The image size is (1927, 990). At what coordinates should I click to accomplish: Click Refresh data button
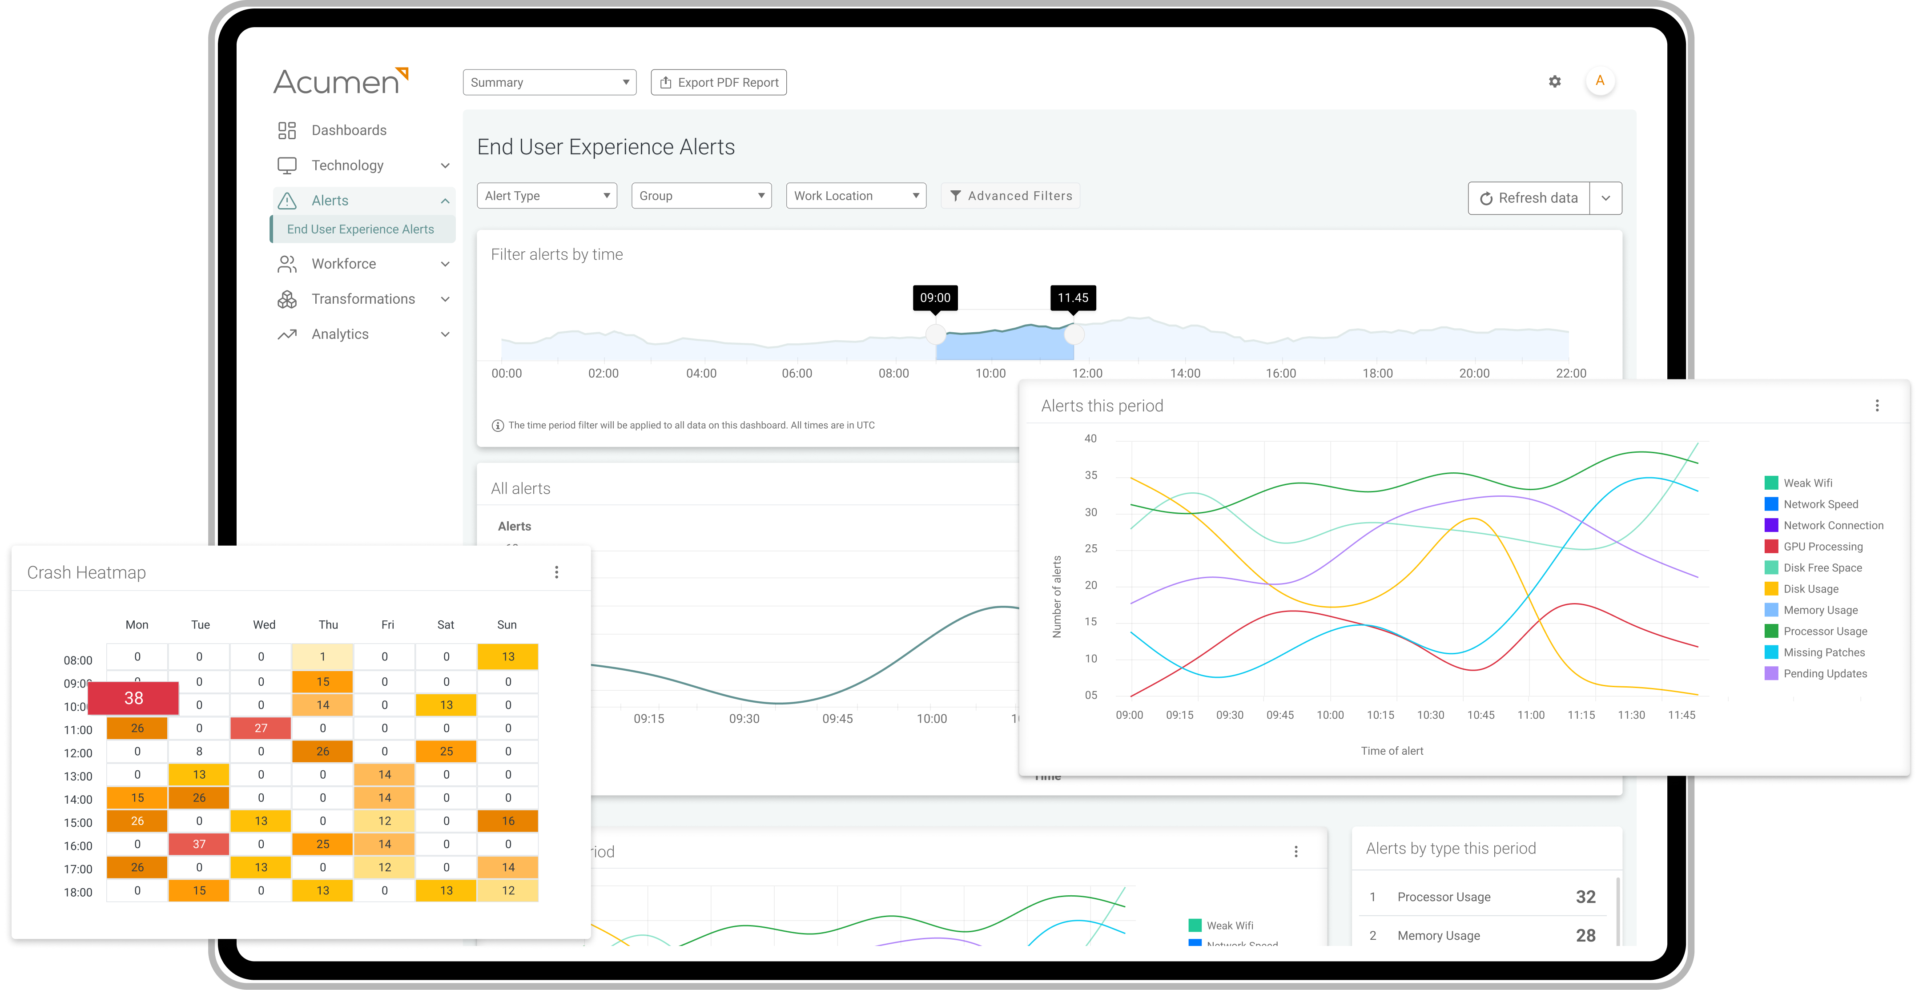coord(1529,198)
